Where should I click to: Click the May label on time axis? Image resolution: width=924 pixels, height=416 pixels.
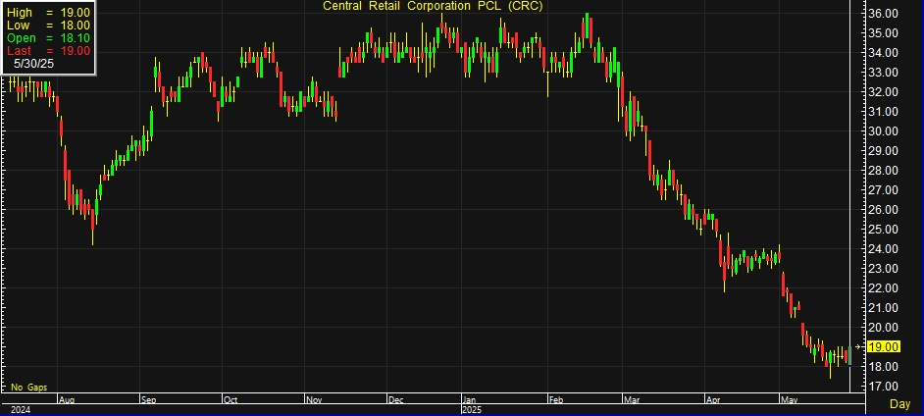pyautogui.click(x=789, y=400)
